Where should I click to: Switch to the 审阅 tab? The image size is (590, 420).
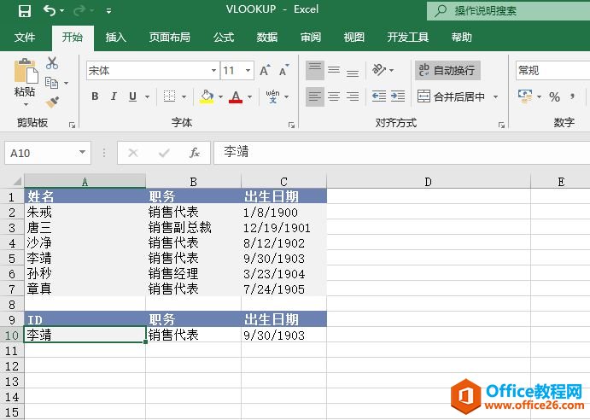[x=311, y=38]
